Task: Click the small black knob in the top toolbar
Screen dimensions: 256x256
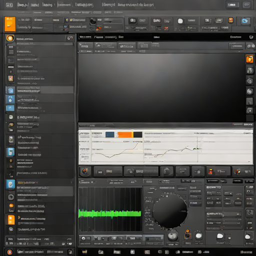Action: point(92,21)
